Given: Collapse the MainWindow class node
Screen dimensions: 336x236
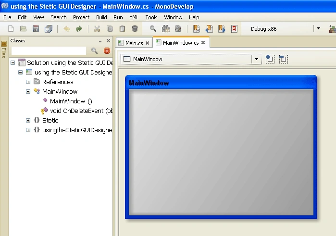Looking at the screenshot, I should coord(28,91).
